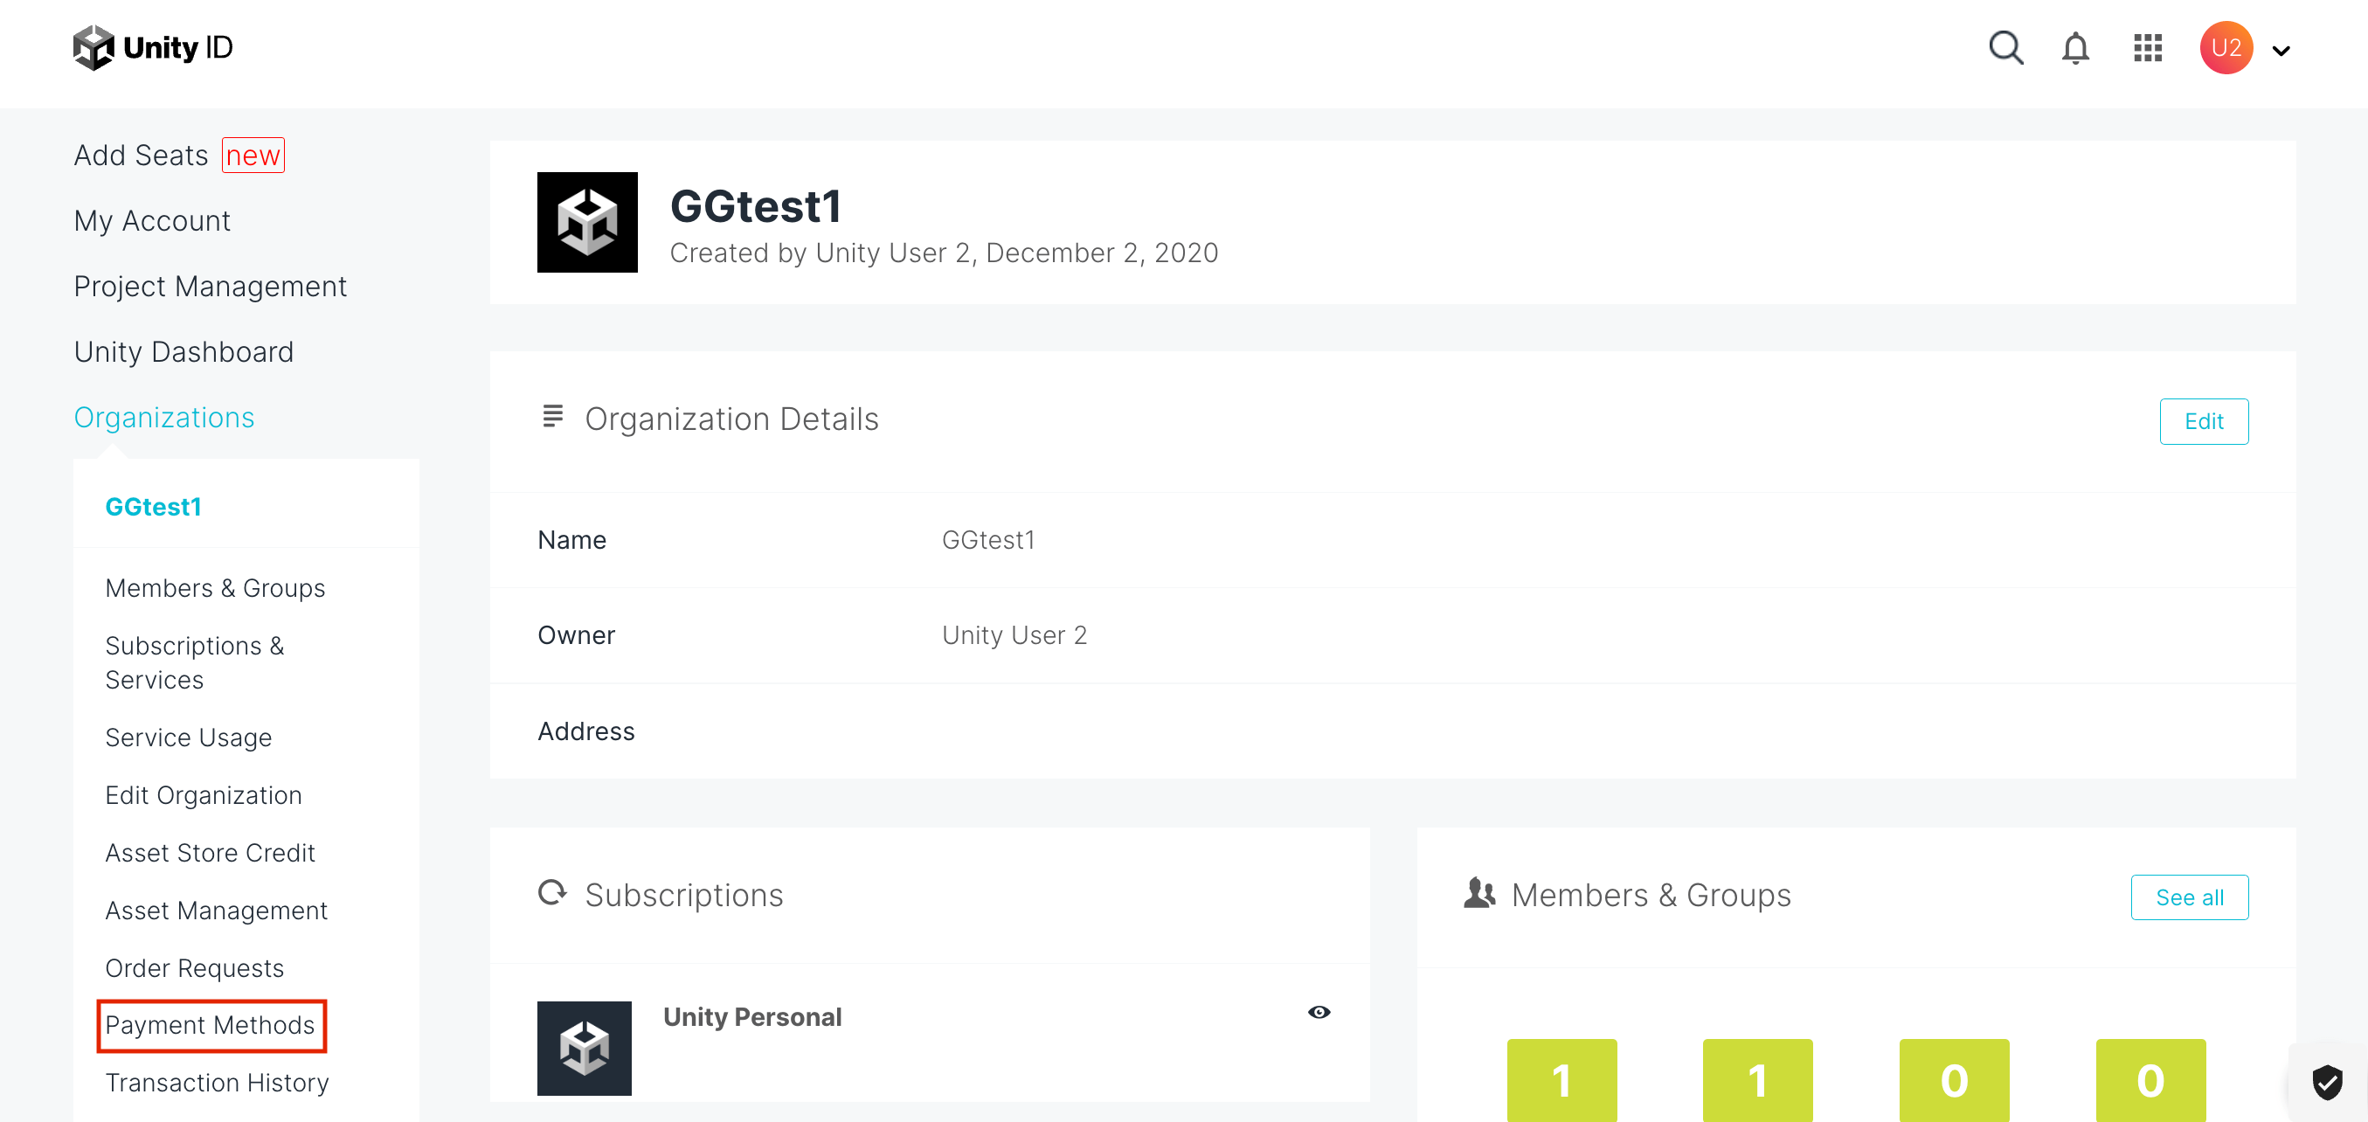
Task: Click the Unity ID logo
Action: (153, 47)
